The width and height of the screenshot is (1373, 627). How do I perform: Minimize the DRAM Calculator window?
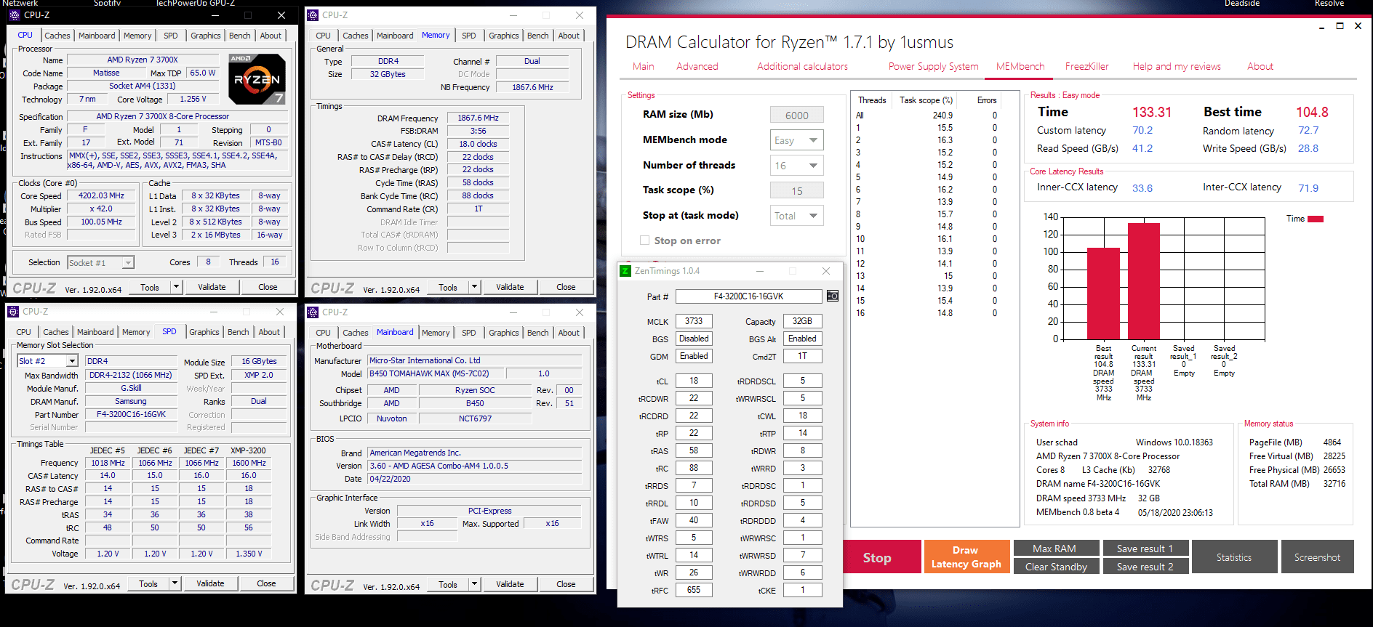tap(1321, 26)
